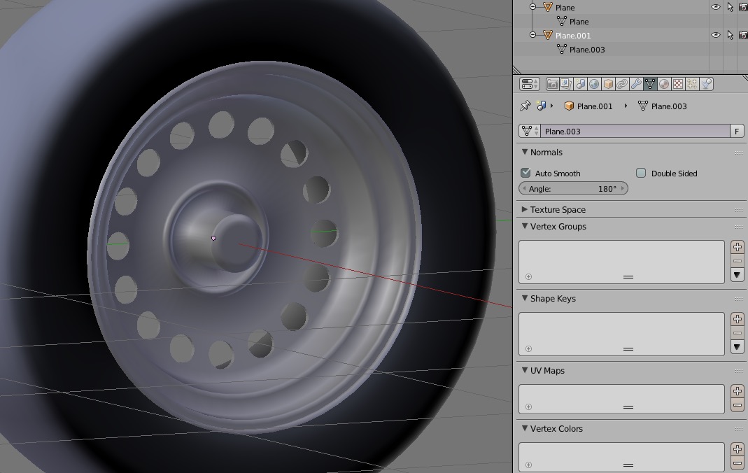Add a new UV map
Image resolution: width=748 pixels, height=473 pixels.
737,391
